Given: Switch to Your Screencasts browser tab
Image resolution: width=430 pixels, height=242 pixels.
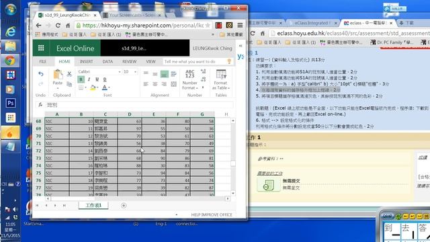Looking at the screenshot, I should tap(132, 15).
